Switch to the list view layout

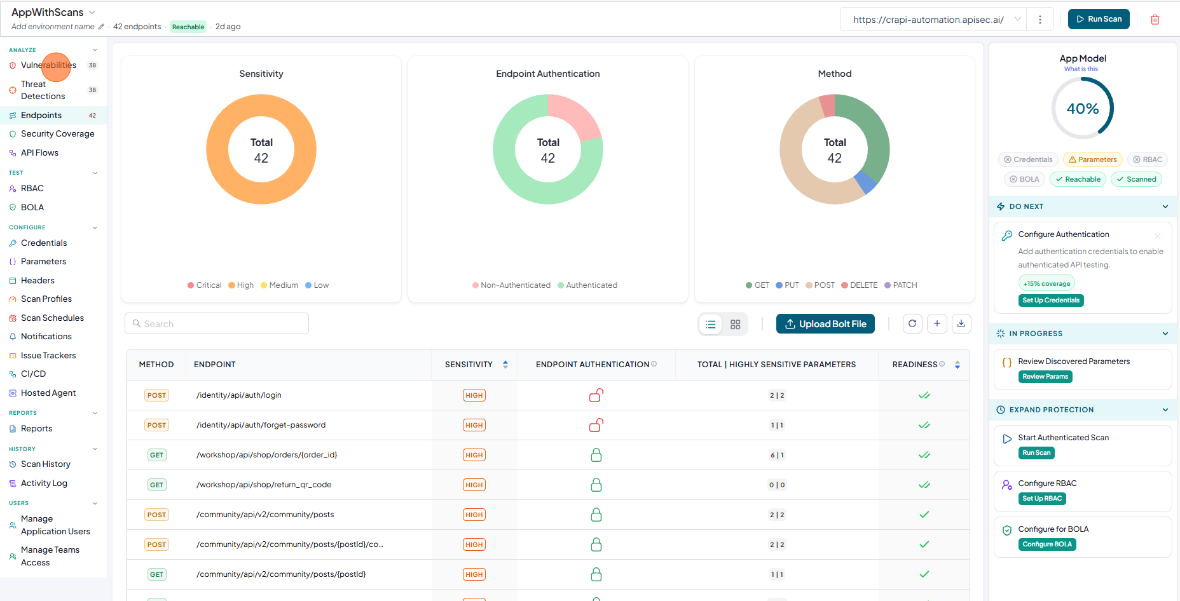[711, 324]
